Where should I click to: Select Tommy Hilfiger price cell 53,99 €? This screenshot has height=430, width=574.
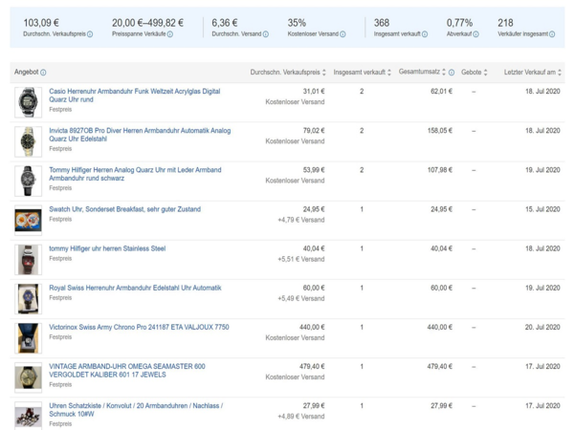pos(314,170)
